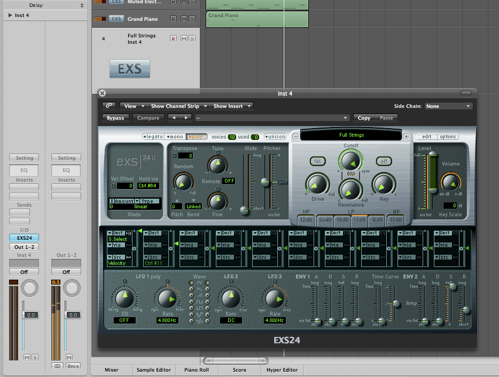The height and width of the screenshot is (377, 499).
Task: Click the LFO 2 Rate knob
Action: pos(231,298)
